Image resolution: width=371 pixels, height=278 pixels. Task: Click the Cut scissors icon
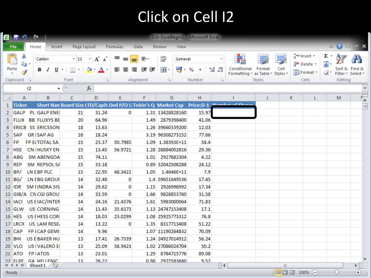pos(24,56)
